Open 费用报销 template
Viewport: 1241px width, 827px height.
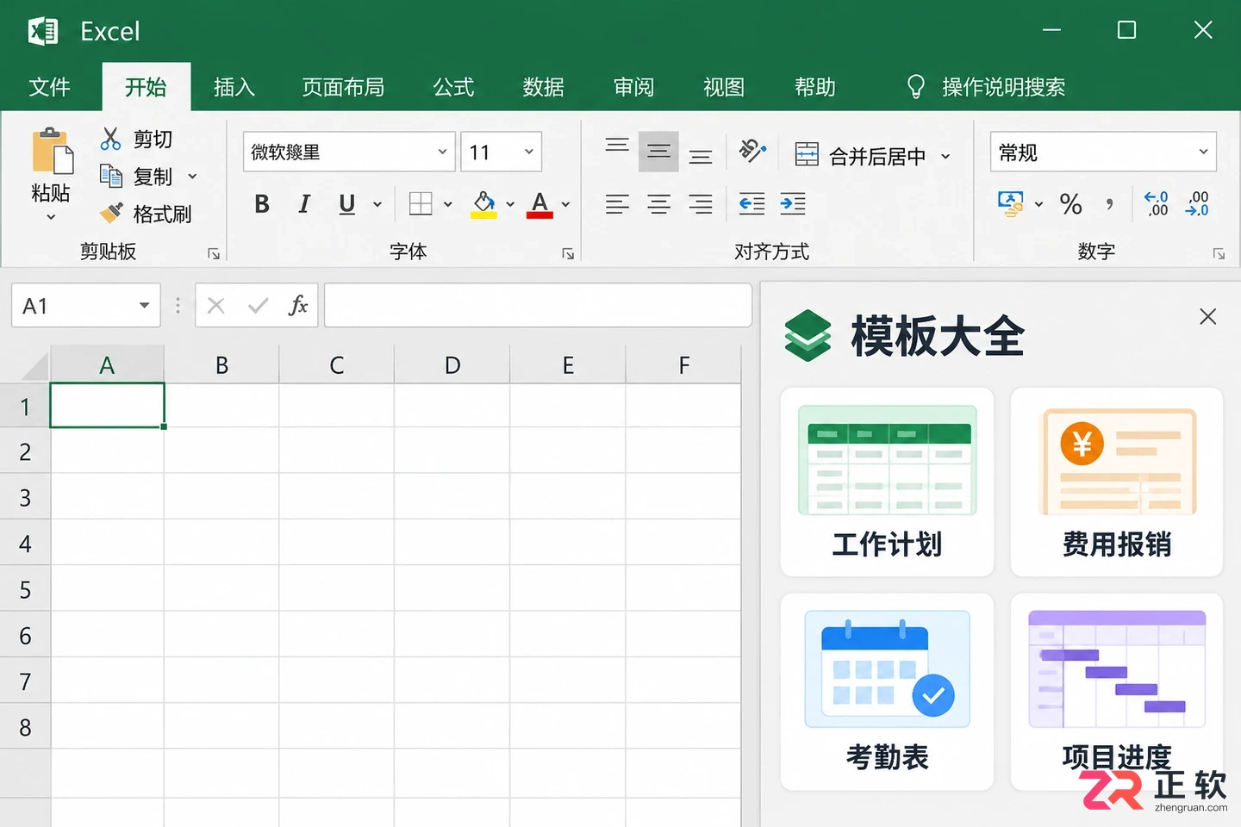click(1117, 482)
